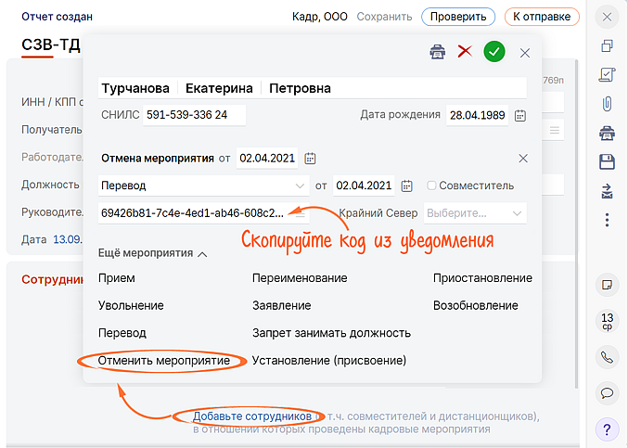Collapse the Ещё мероприятия list

(202, 252)
